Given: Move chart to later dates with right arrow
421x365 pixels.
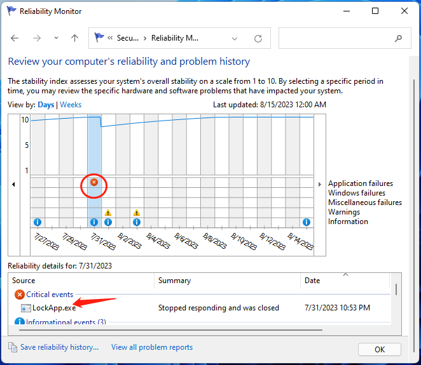Looking at the screenshot, I should tap(319, 184).
